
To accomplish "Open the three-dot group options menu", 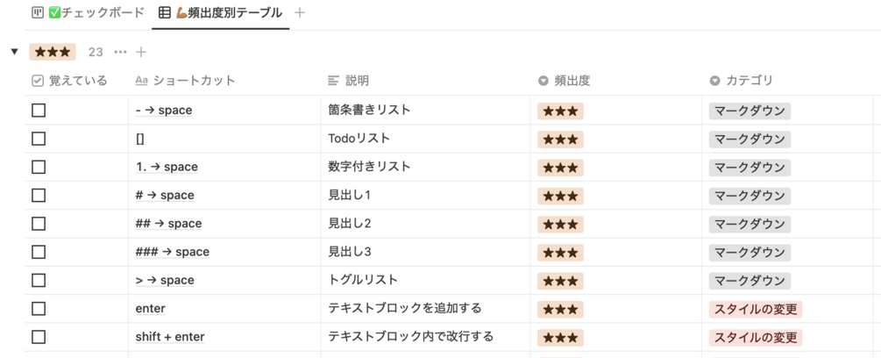I will (x=120, y=53).
